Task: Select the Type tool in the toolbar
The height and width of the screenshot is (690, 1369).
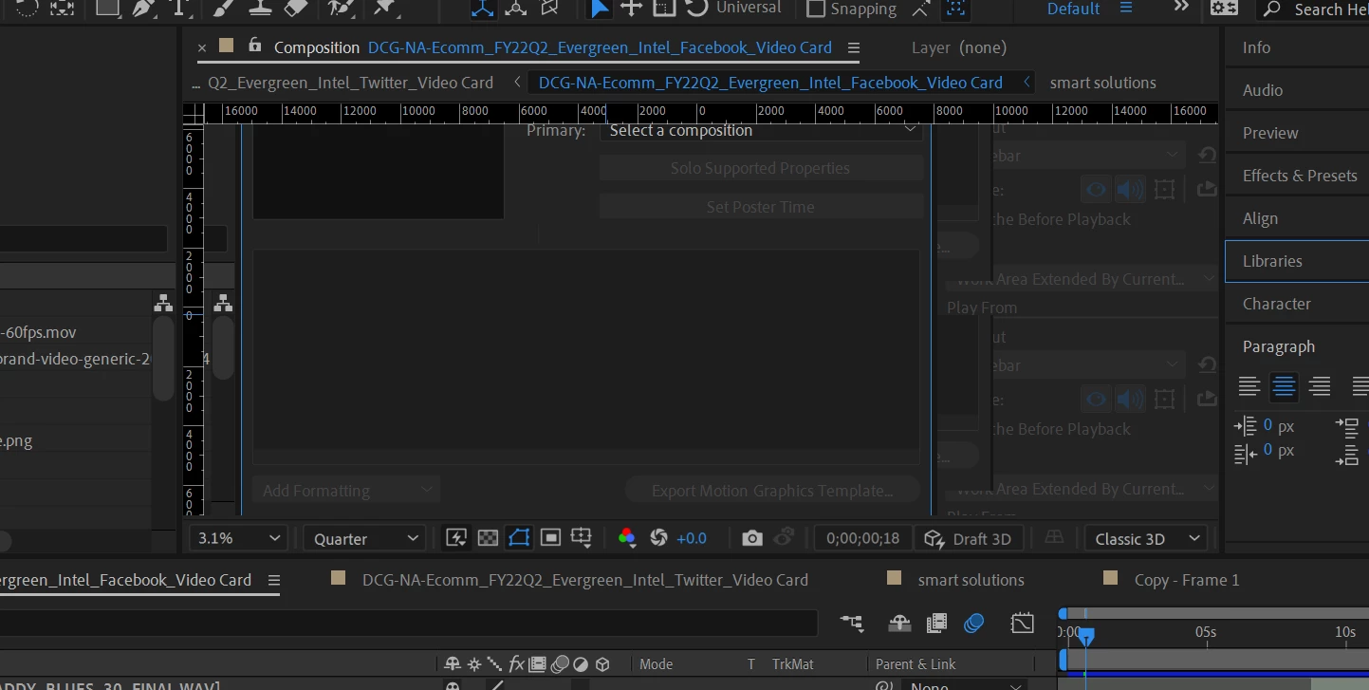Action: pos(178,8)
